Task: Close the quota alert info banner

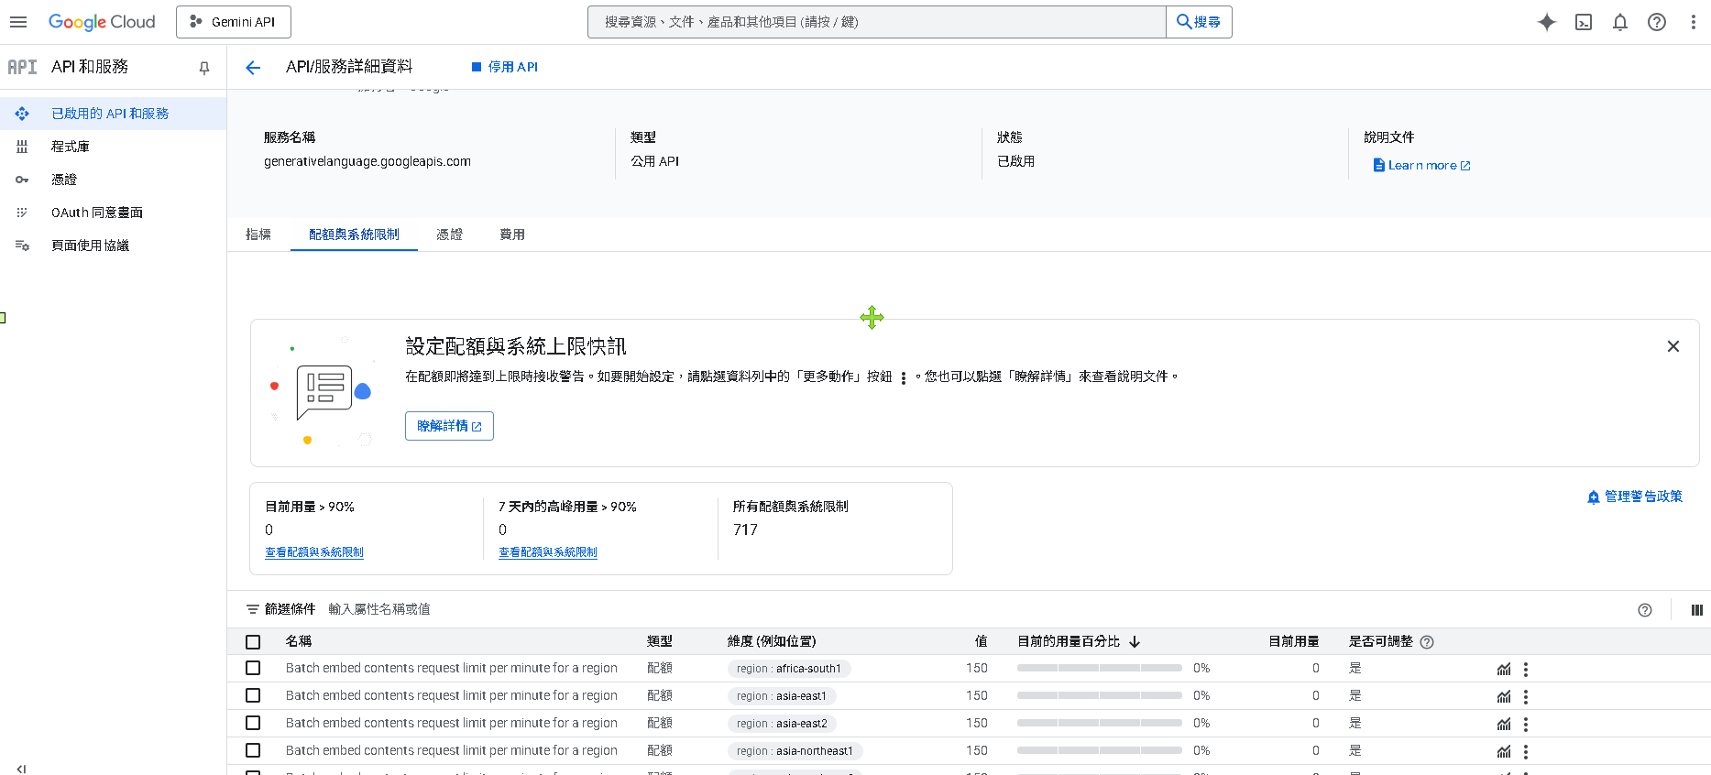Action: (1673, 346)
